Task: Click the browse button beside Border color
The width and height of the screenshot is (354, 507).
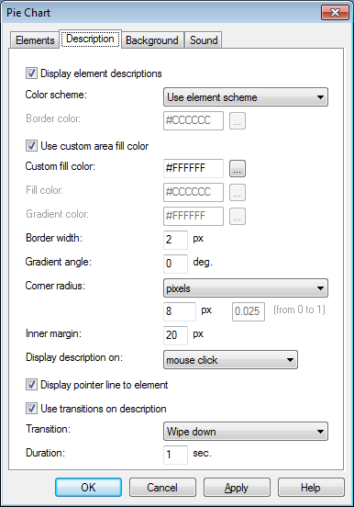Action: click(238, 121)
